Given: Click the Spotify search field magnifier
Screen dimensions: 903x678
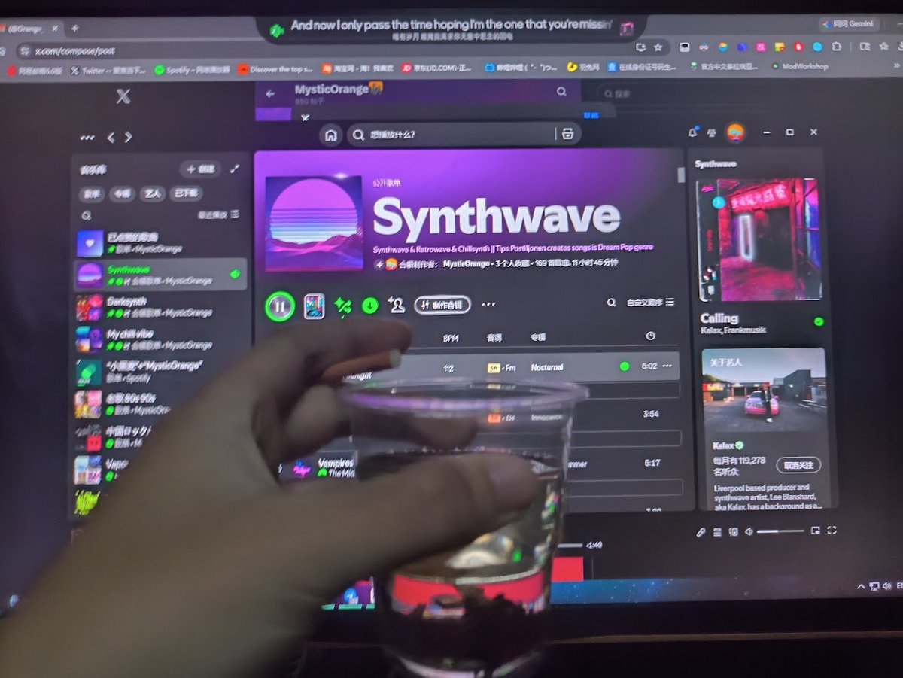Looking at the screenshot, I should click(359, 135).
